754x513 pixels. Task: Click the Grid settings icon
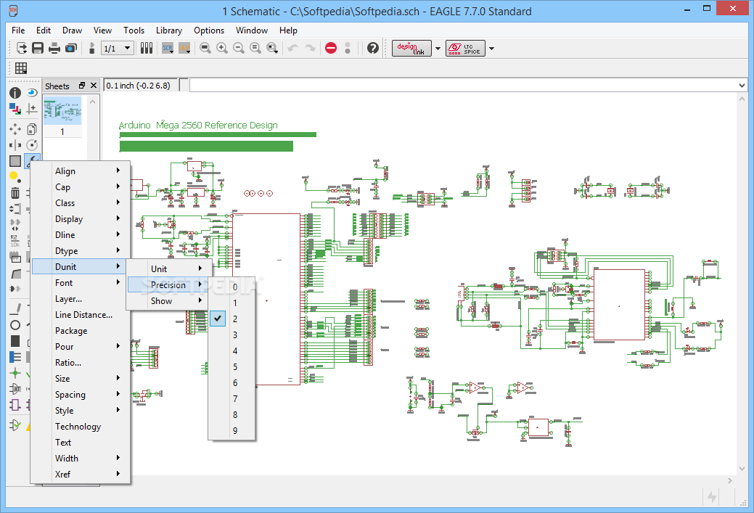point(21,68)
